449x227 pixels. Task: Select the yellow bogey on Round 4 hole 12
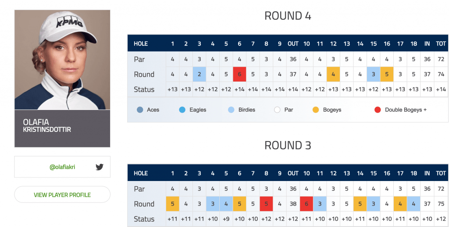pyautogui.click(x=333, y=74)
